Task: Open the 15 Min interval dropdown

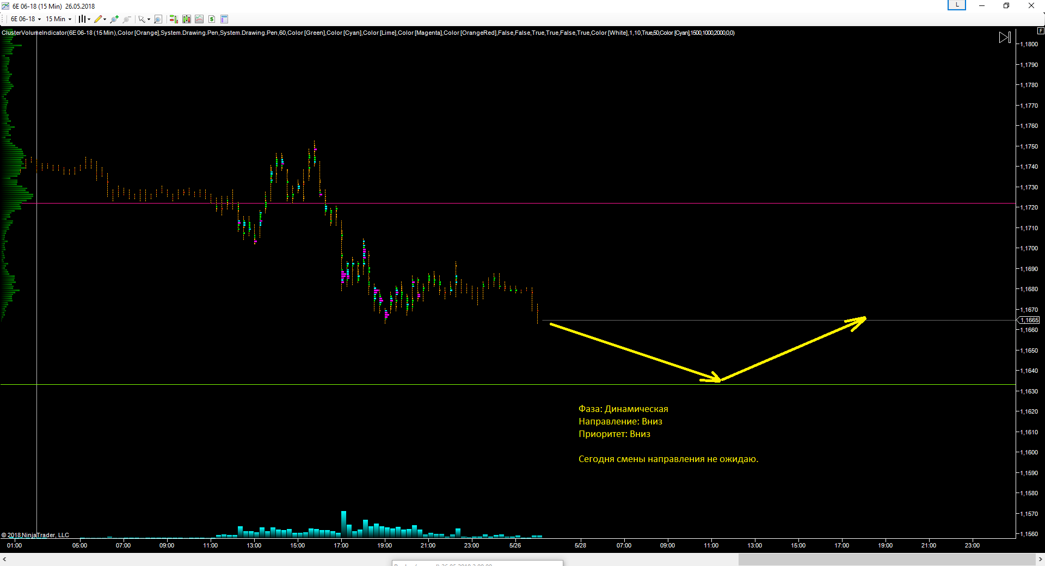Action: pos(58,19)
